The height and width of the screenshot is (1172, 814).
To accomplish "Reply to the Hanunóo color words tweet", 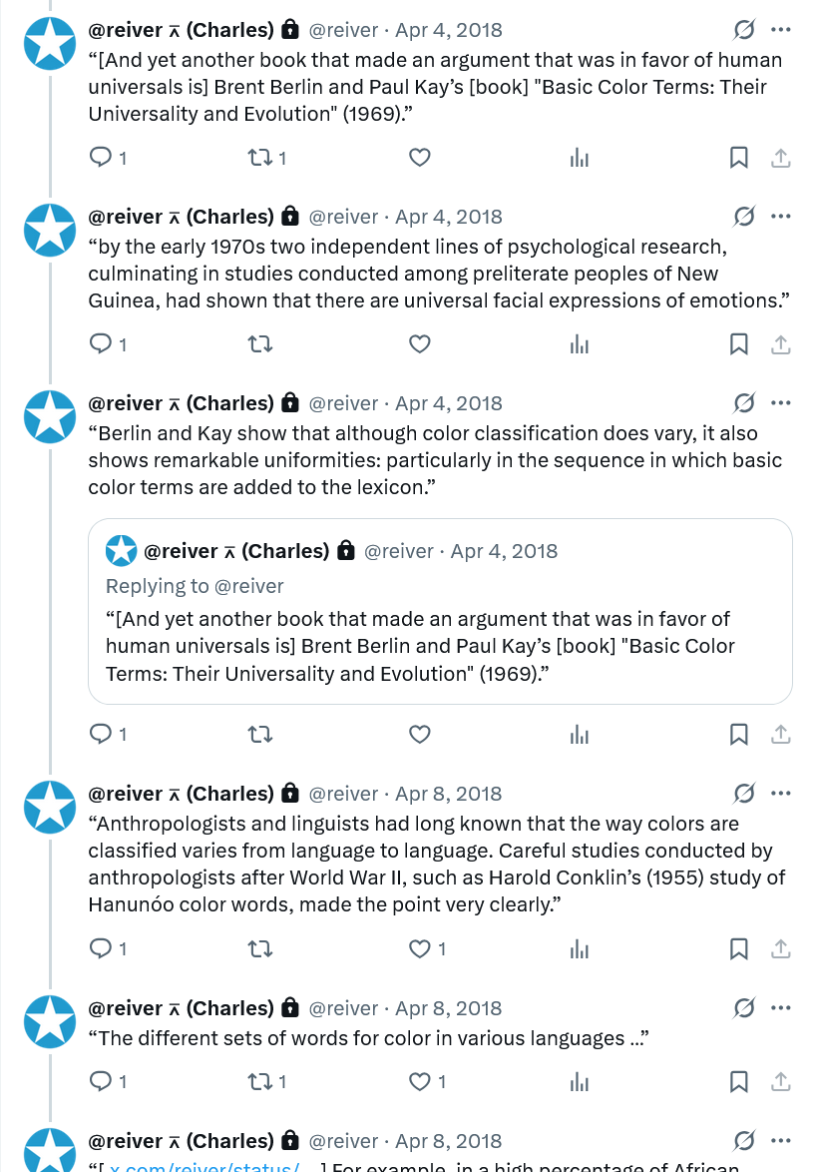I will click(101, 949).
